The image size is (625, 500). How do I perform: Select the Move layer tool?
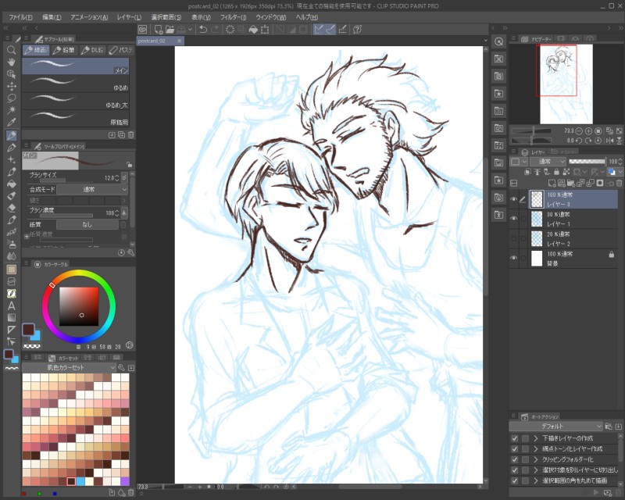(11, 86)
